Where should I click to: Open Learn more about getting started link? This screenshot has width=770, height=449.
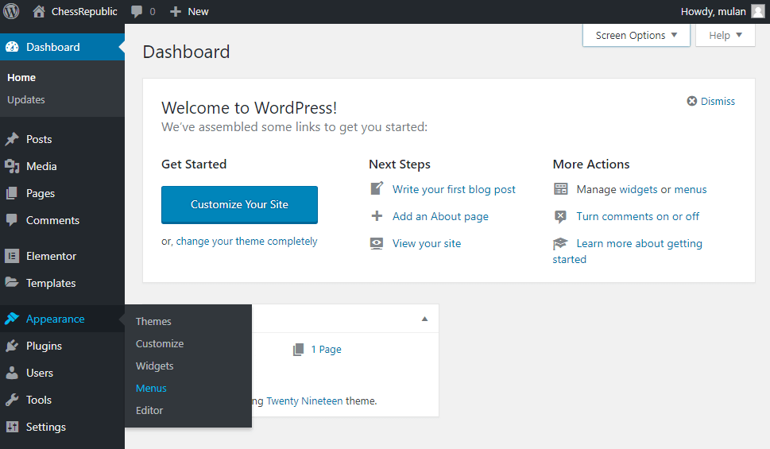click(628, 251)
